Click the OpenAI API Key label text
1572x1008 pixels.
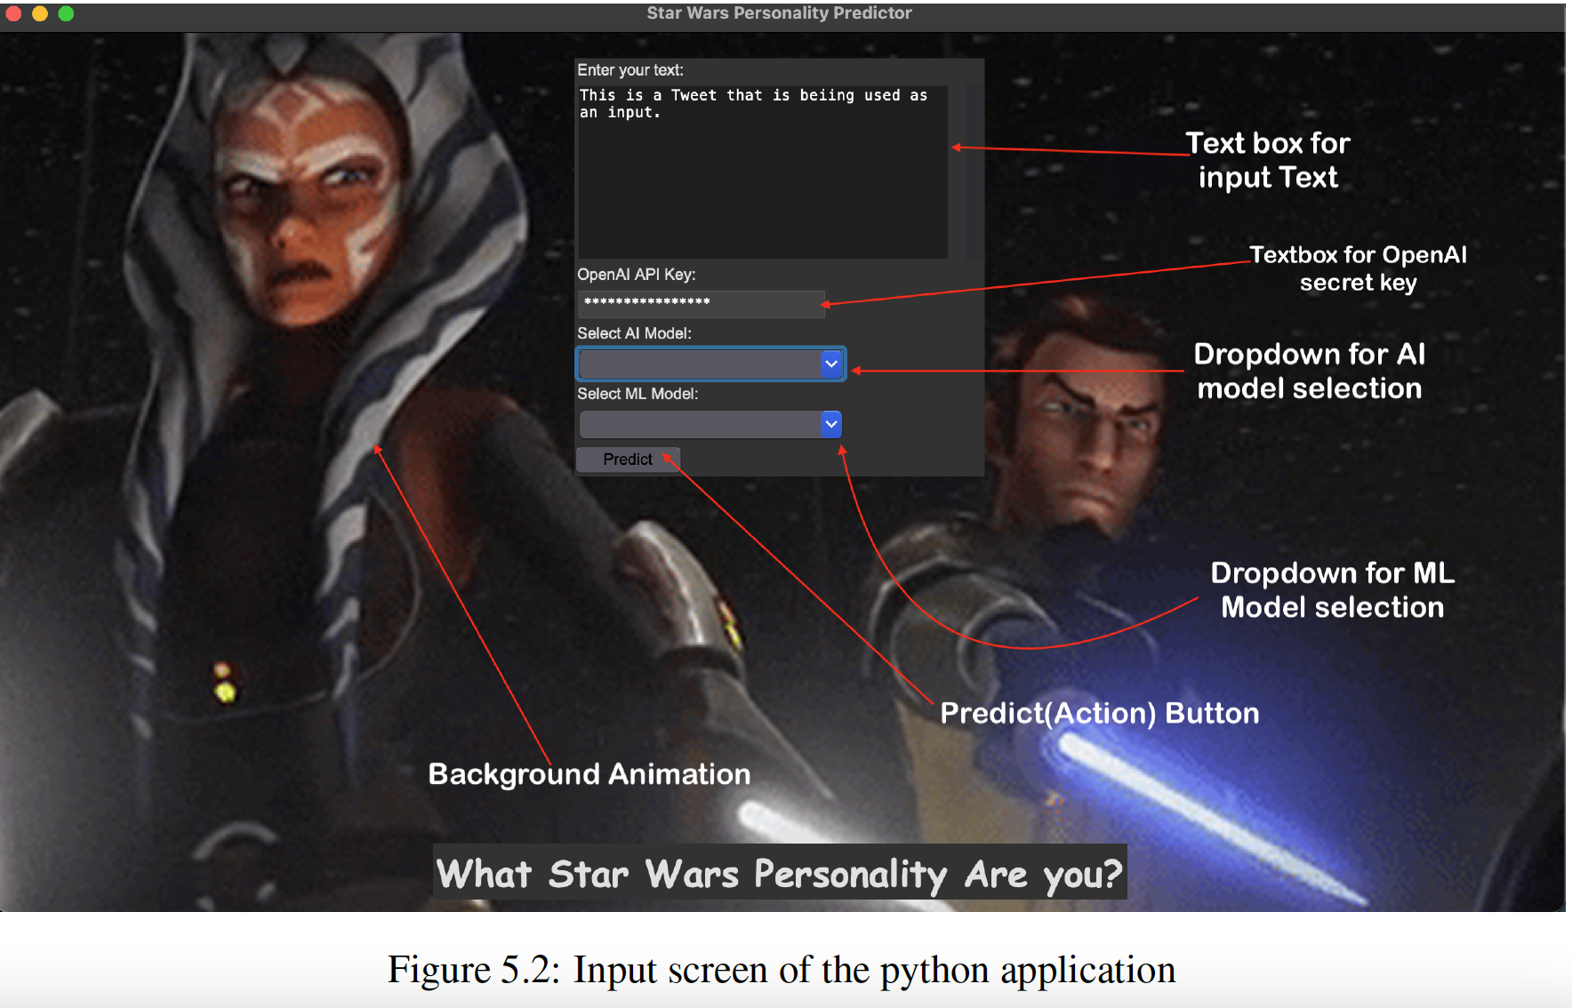pyautogui.click(x=637, y=275)
